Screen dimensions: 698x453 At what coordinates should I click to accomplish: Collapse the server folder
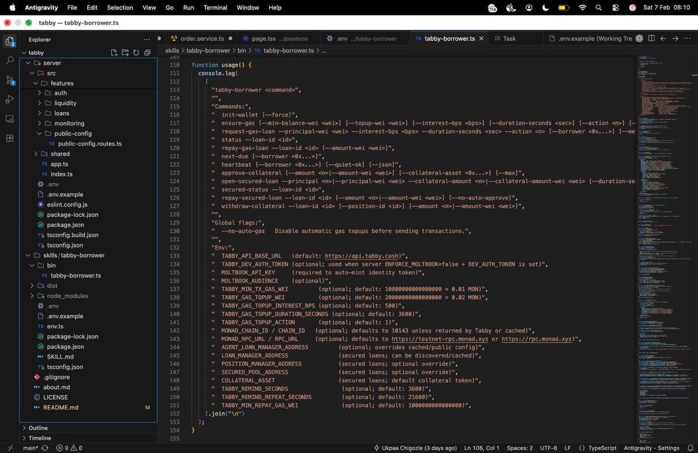point(52,63)
